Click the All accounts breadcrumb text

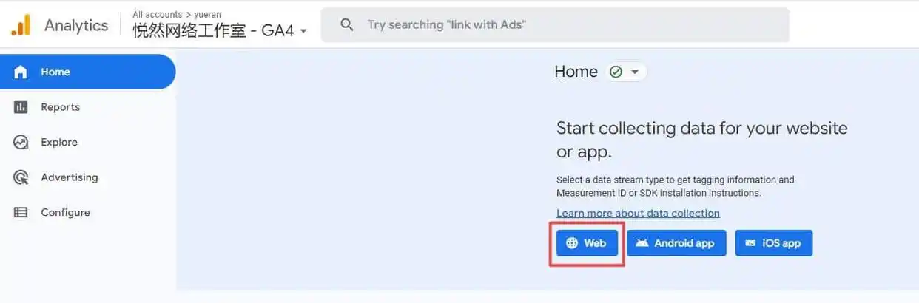(x=158, y=14)
